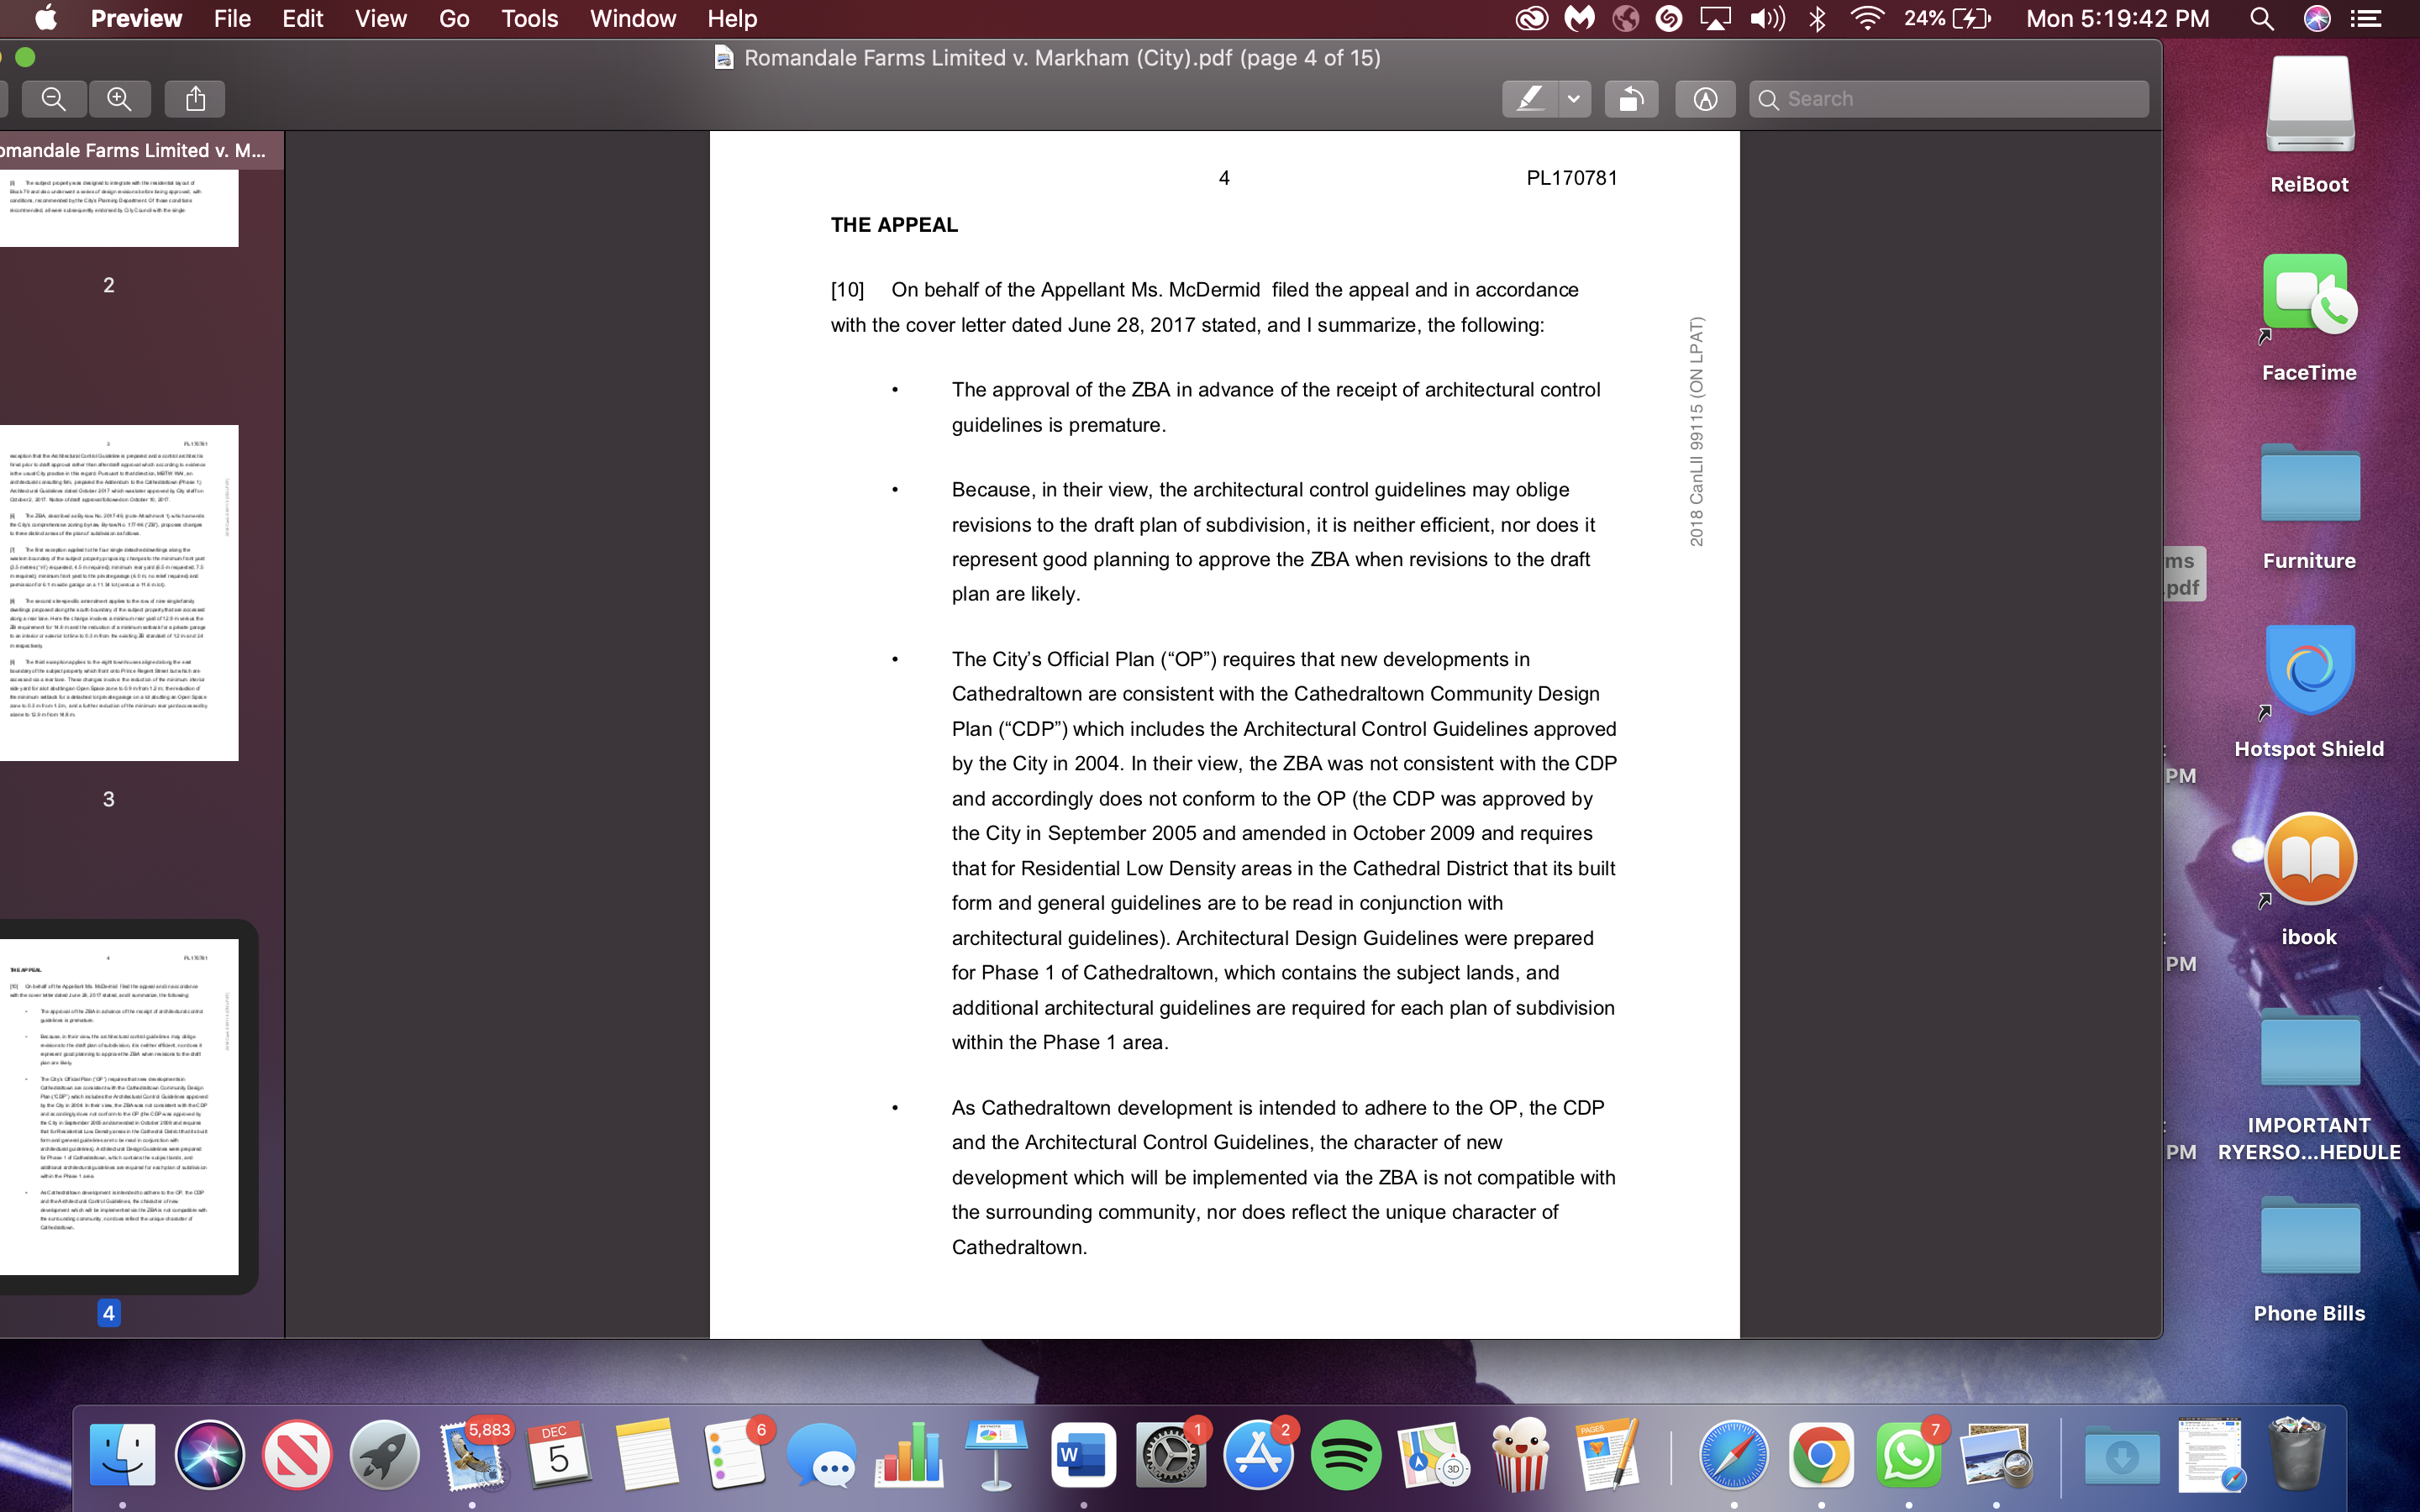Viewport: 2420px width, 1512px height.
Task: Open Spotify from the Dock
Action: tap(1345, 1455)
